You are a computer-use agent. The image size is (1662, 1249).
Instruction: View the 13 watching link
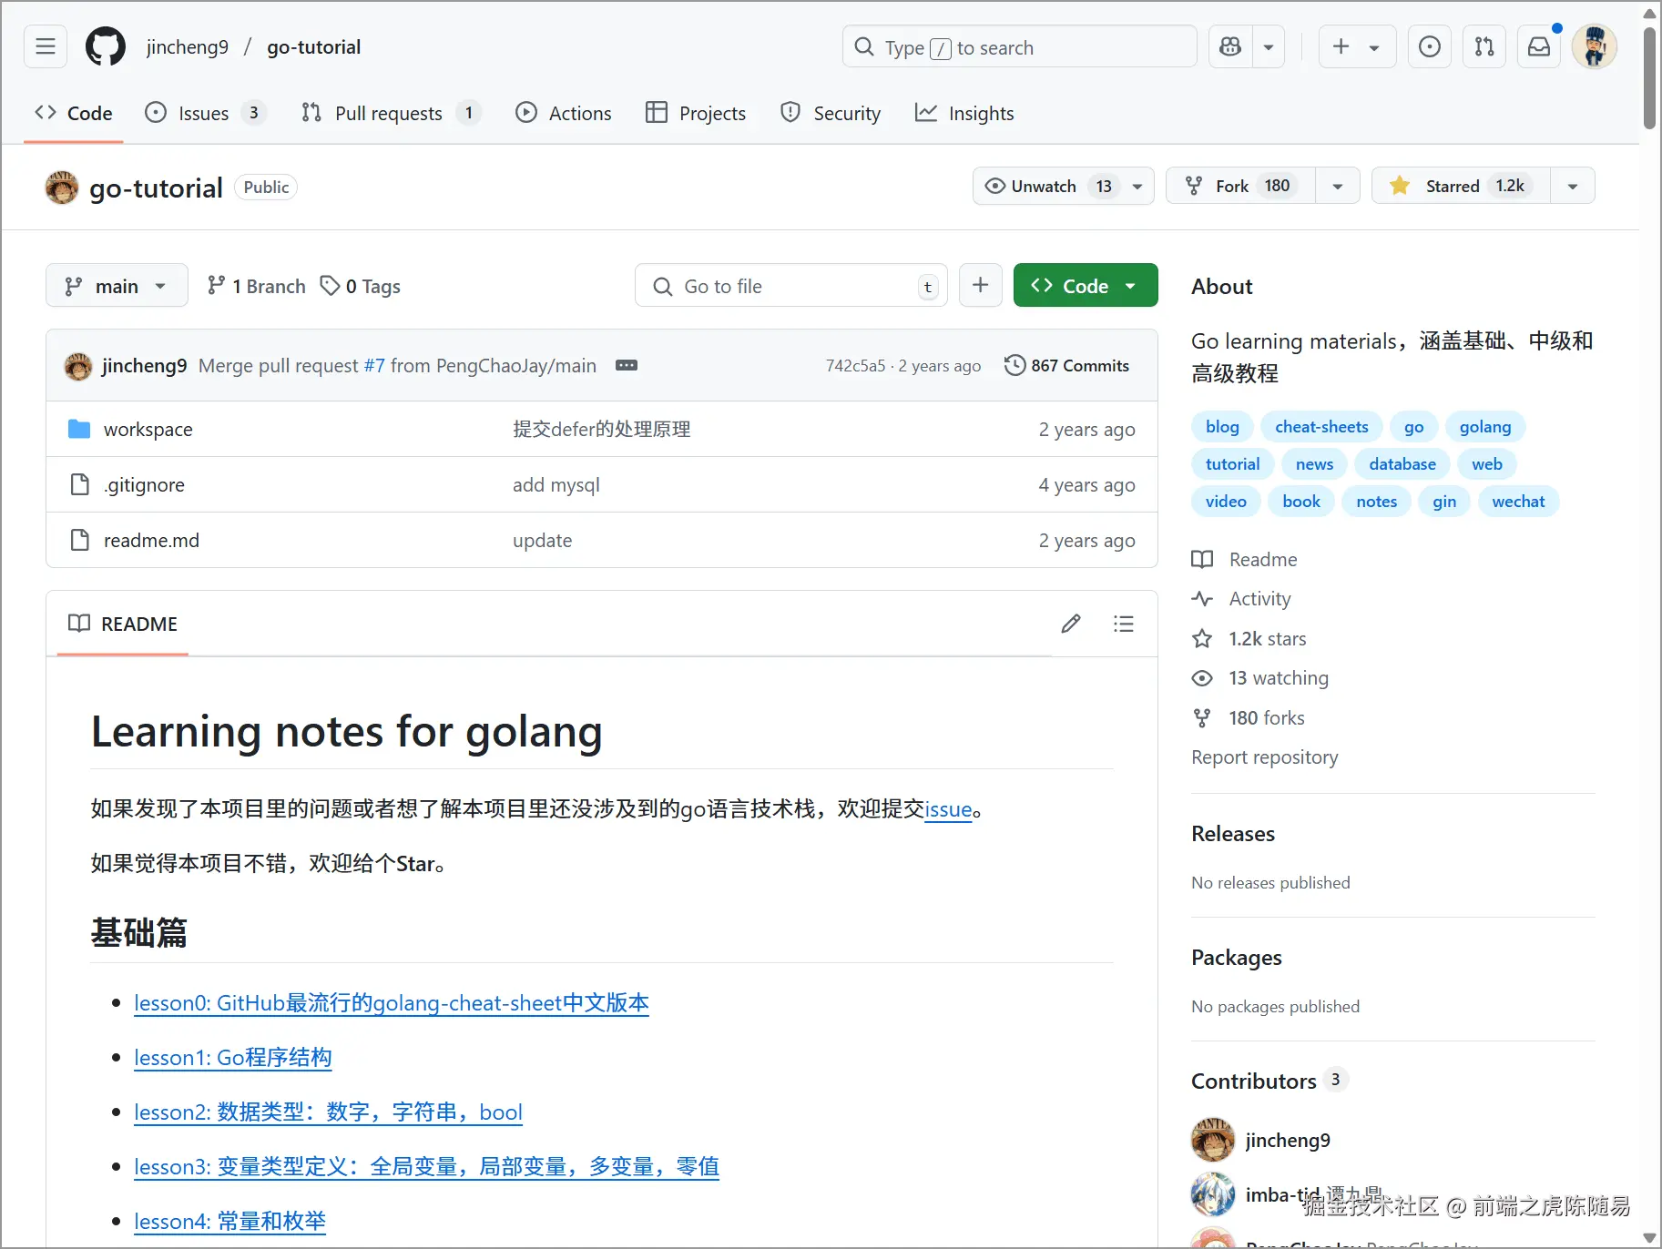click(1260, 678)
